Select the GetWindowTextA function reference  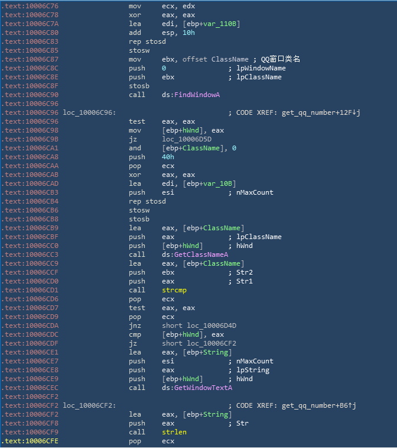[x=203, y=388]
